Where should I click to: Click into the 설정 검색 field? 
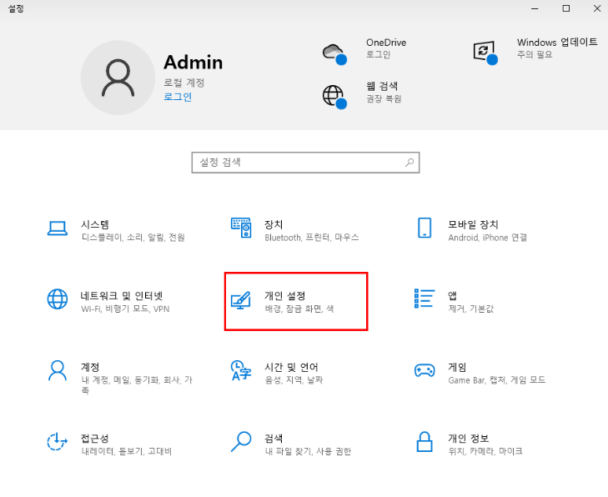299,163
